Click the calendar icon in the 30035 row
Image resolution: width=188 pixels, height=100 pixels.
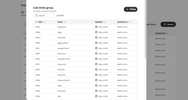[x=96, y=96]
